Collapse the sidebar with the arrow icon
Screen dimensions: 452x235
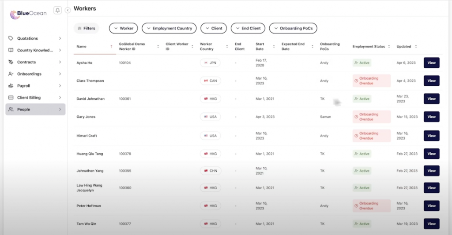pos(68,11)
